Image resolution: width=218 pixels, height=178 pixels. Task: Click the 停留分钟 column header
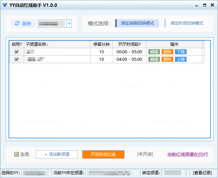101,44
